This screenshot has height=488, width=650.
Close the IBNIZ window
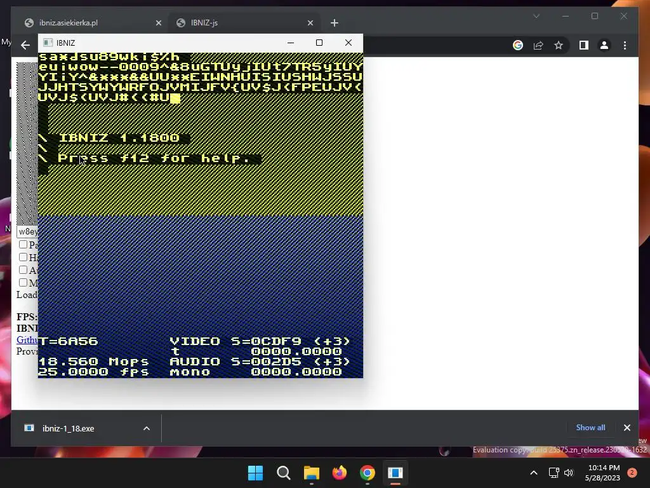348,43
